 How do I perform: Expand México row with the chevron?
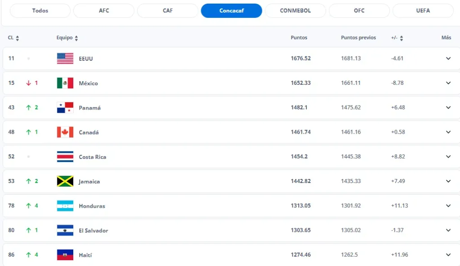pyautogui.click(x=448, y=83)
